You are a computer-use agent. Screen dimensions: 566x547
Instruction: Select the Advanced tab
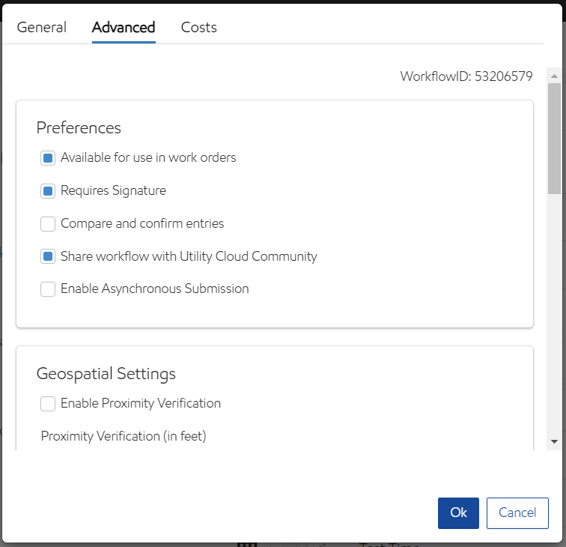point(124,28)
